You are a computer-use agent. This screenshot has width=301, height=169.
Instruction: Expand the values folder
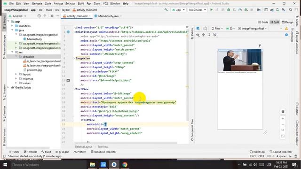[16, 83]
